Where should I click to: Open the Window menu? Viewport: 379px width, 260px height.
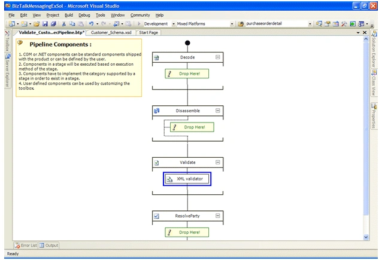118,15
